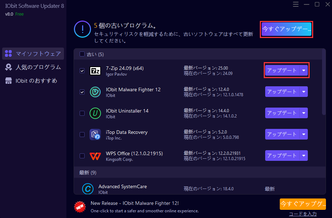Select the 7-Zip 24.09 (x64) name
The image size is (332, 218).
pyautogui.click(x=125, y=68)
